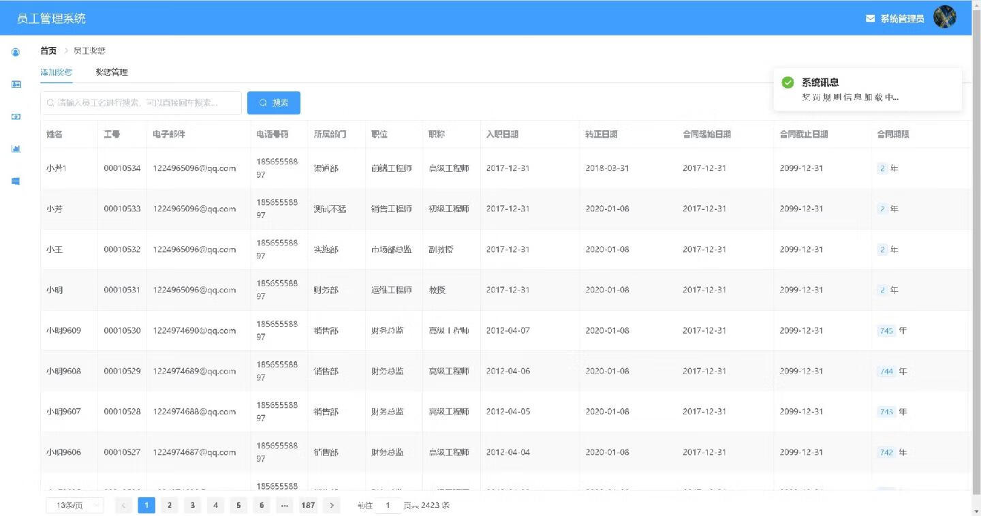Image resolution: width=981 pixels, height=516 pixels.
Task: Open the ID card sidebar icon
Action: (x=16, y=85)
